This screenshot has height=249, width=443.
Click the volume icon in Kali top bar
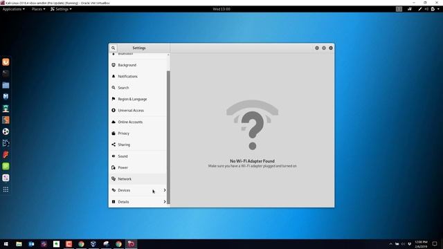(426, 9)
